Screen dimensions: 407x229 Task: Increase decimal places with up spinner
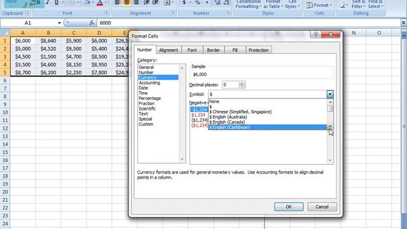tap(242, 83)
